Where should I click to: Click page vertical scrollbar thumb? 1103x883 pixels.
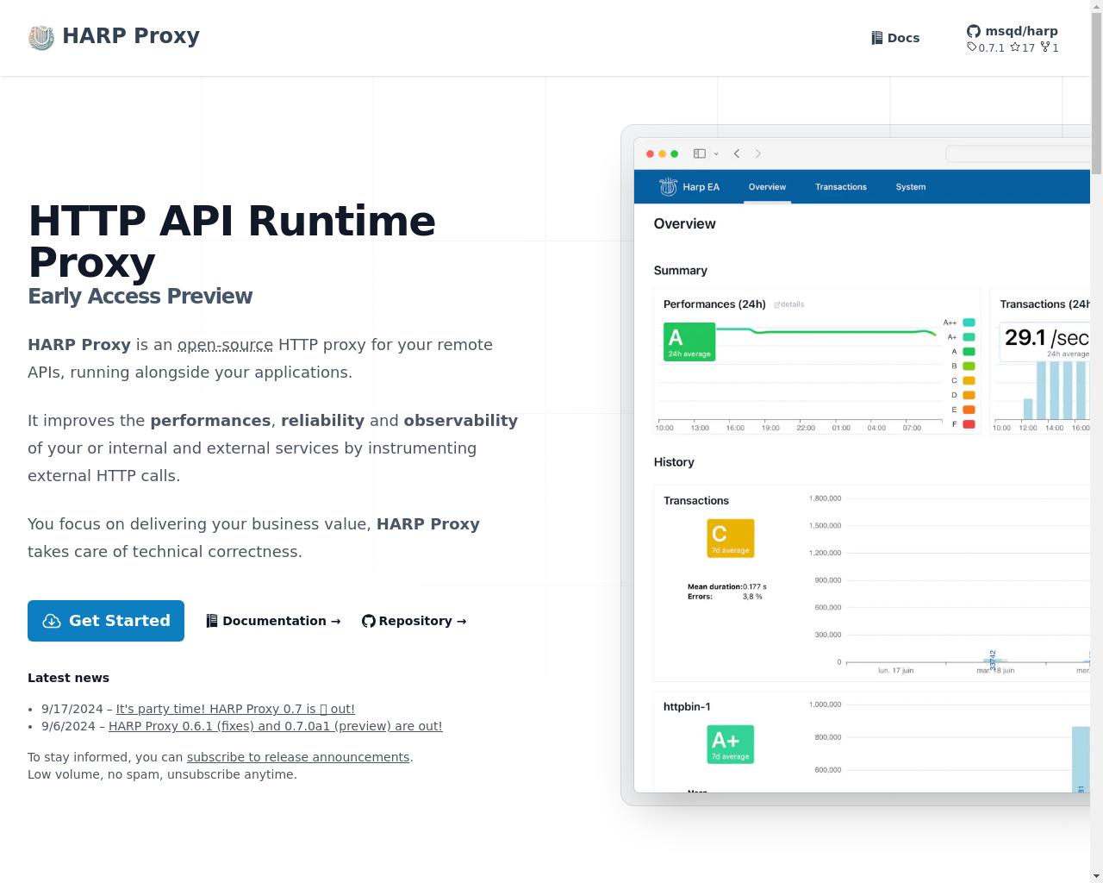1096,95
